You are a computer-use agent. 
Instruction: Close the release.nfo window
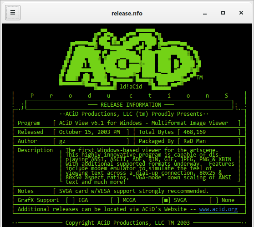(241, 13)
